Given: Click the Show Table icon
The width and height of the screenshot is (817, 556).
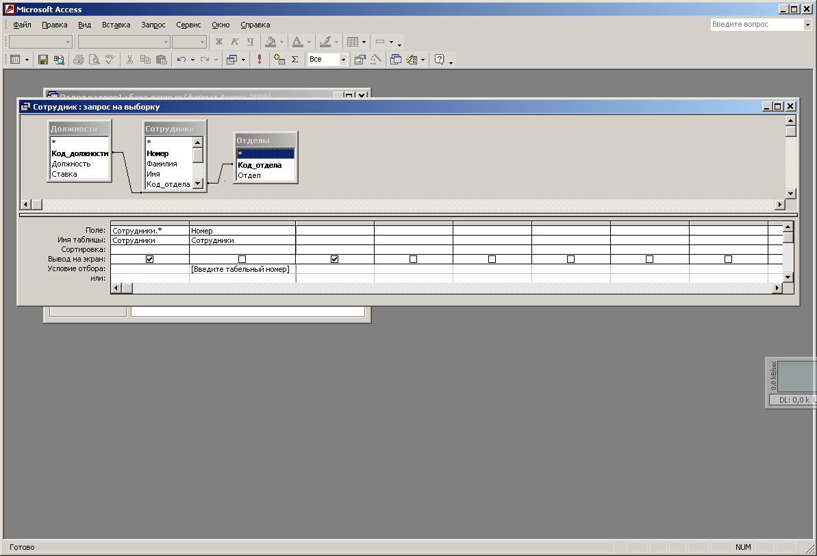Looking at the screenshot, I should tap(279, 60).
